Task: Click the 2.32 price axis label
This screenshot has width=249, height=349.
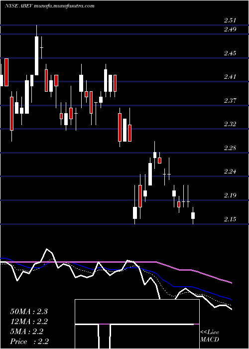Action: [230, 124]
